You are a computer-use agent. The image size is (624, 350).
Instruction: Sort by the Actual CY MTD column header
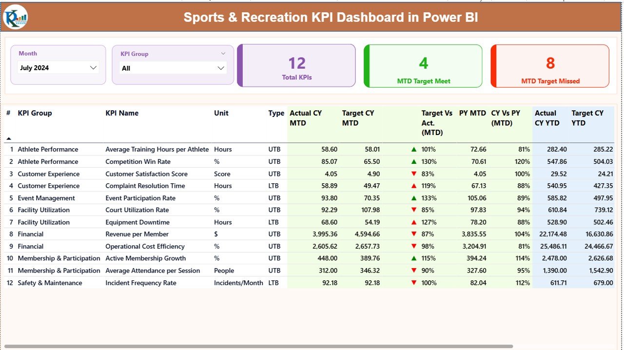[305, 118]
